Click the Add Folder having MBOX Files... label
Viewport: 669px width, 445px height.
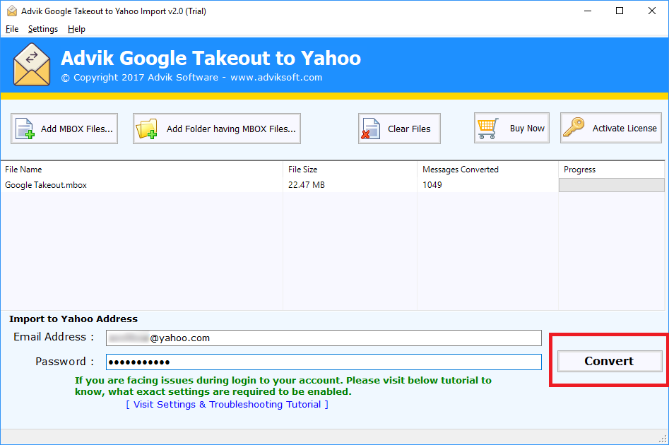(x=231, y=129)
